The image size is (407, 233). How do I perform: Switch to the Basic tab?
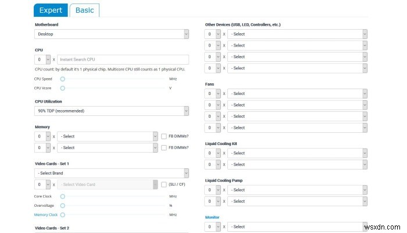click(x=84, y=10)
